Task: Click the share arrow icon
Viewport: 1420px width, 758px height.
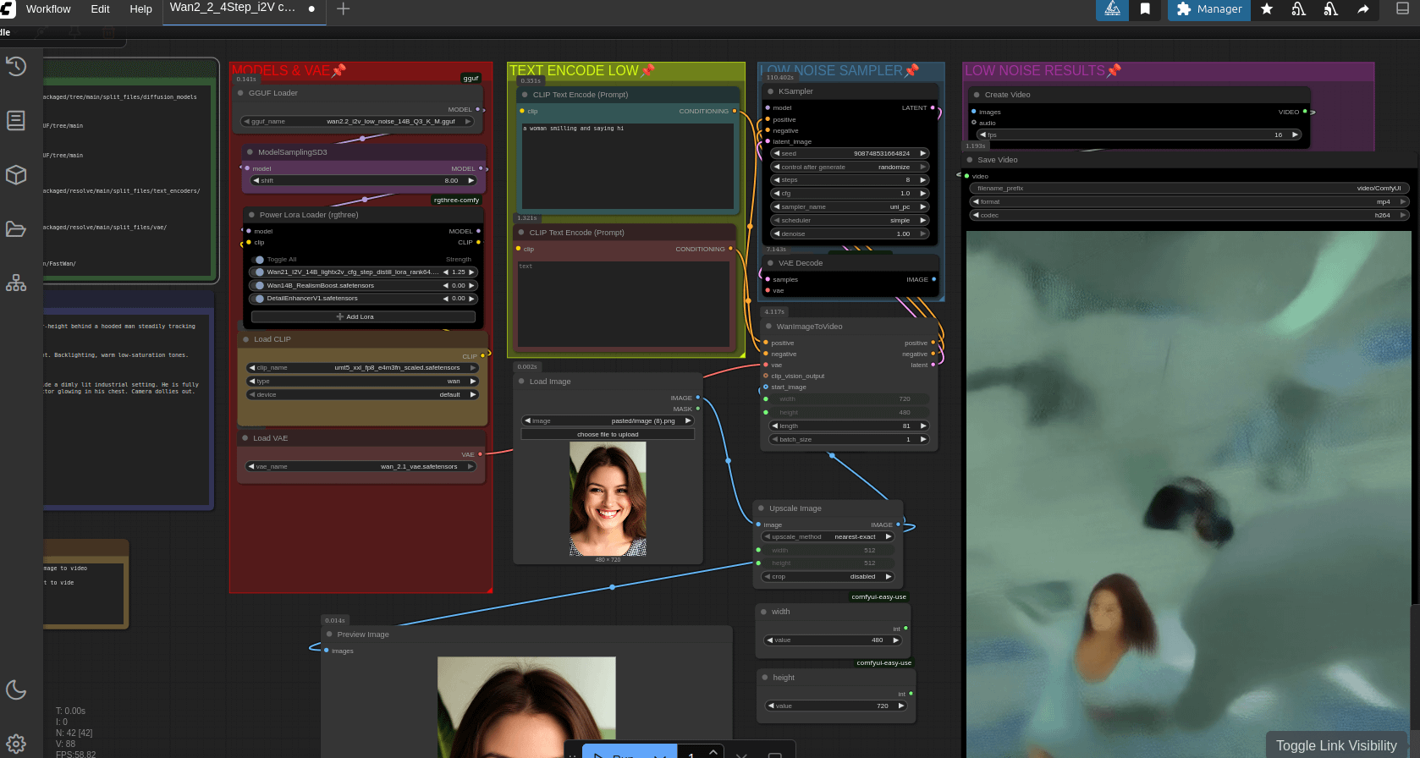Action: (1363, 8)
